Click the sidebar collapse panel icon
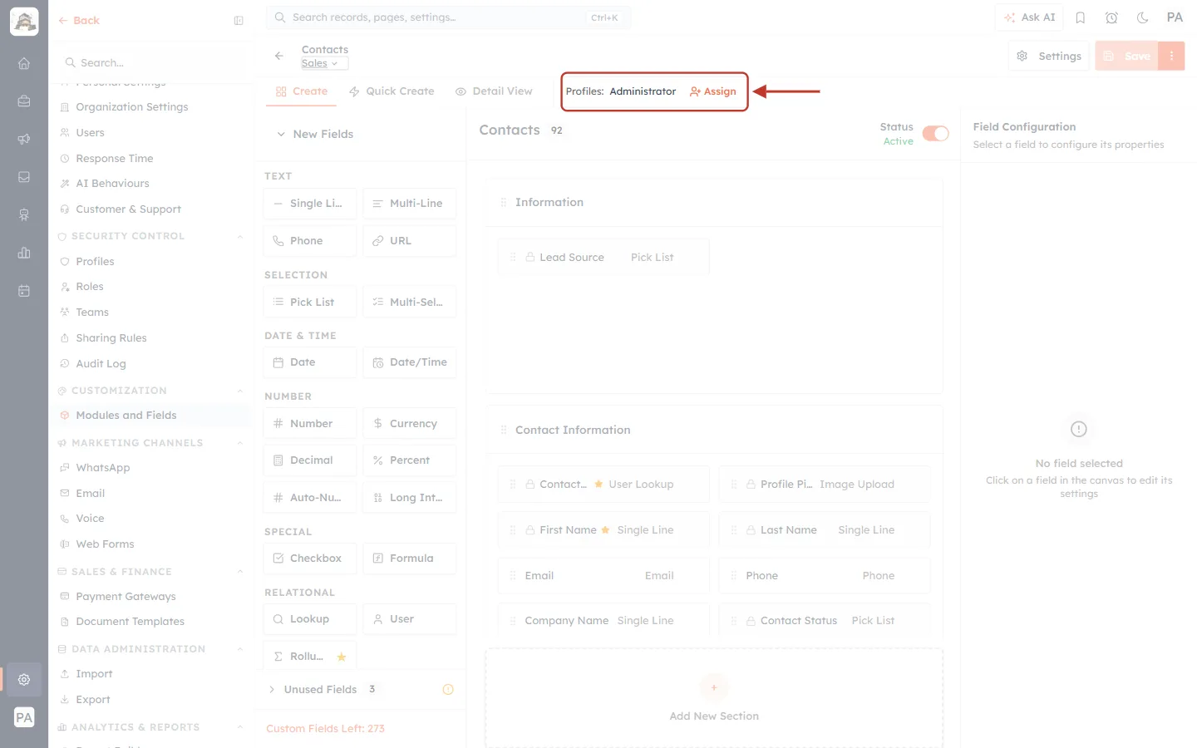The image size is (1197, 748). [x=239, y=21]
